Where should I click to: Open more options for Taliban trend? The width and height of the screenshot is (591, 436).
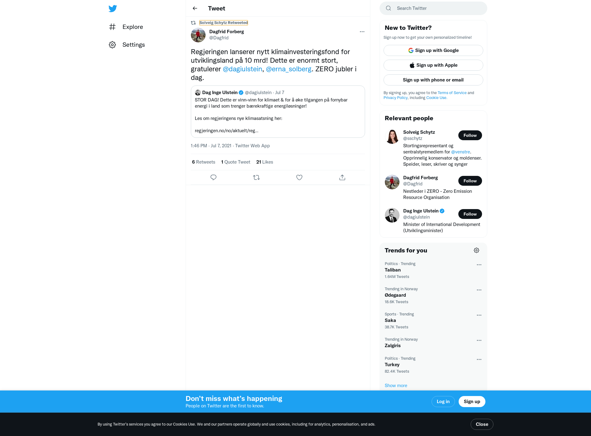click(x=479, y=265)
